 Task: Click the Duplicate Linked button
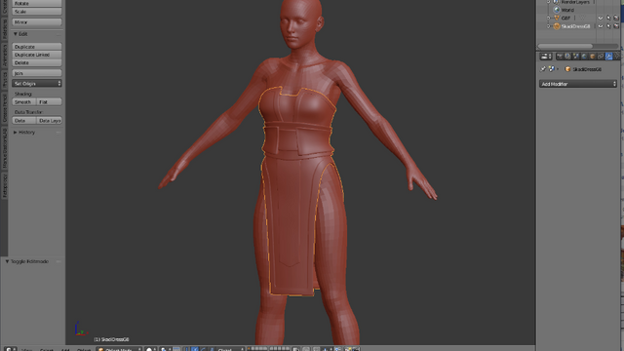[x=37, y=55]
